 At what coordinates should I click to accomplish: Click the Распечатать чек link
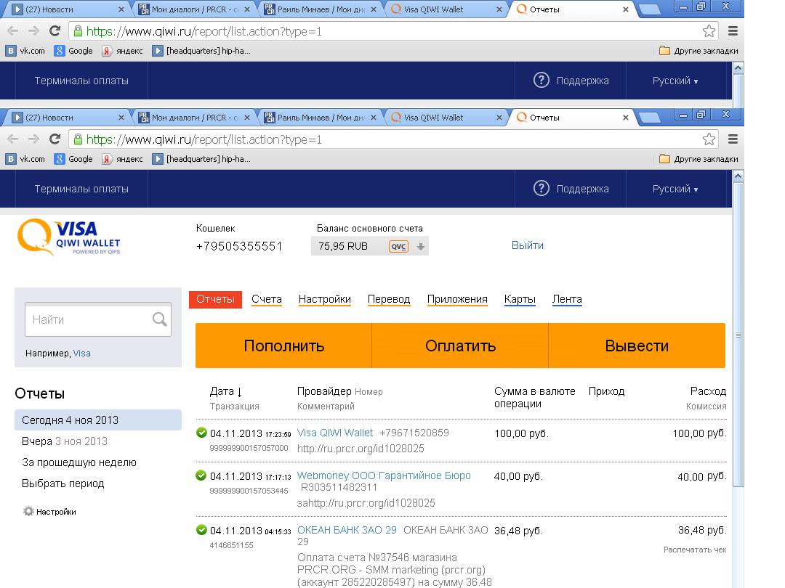pyautogui.click(x=694, y=550)
